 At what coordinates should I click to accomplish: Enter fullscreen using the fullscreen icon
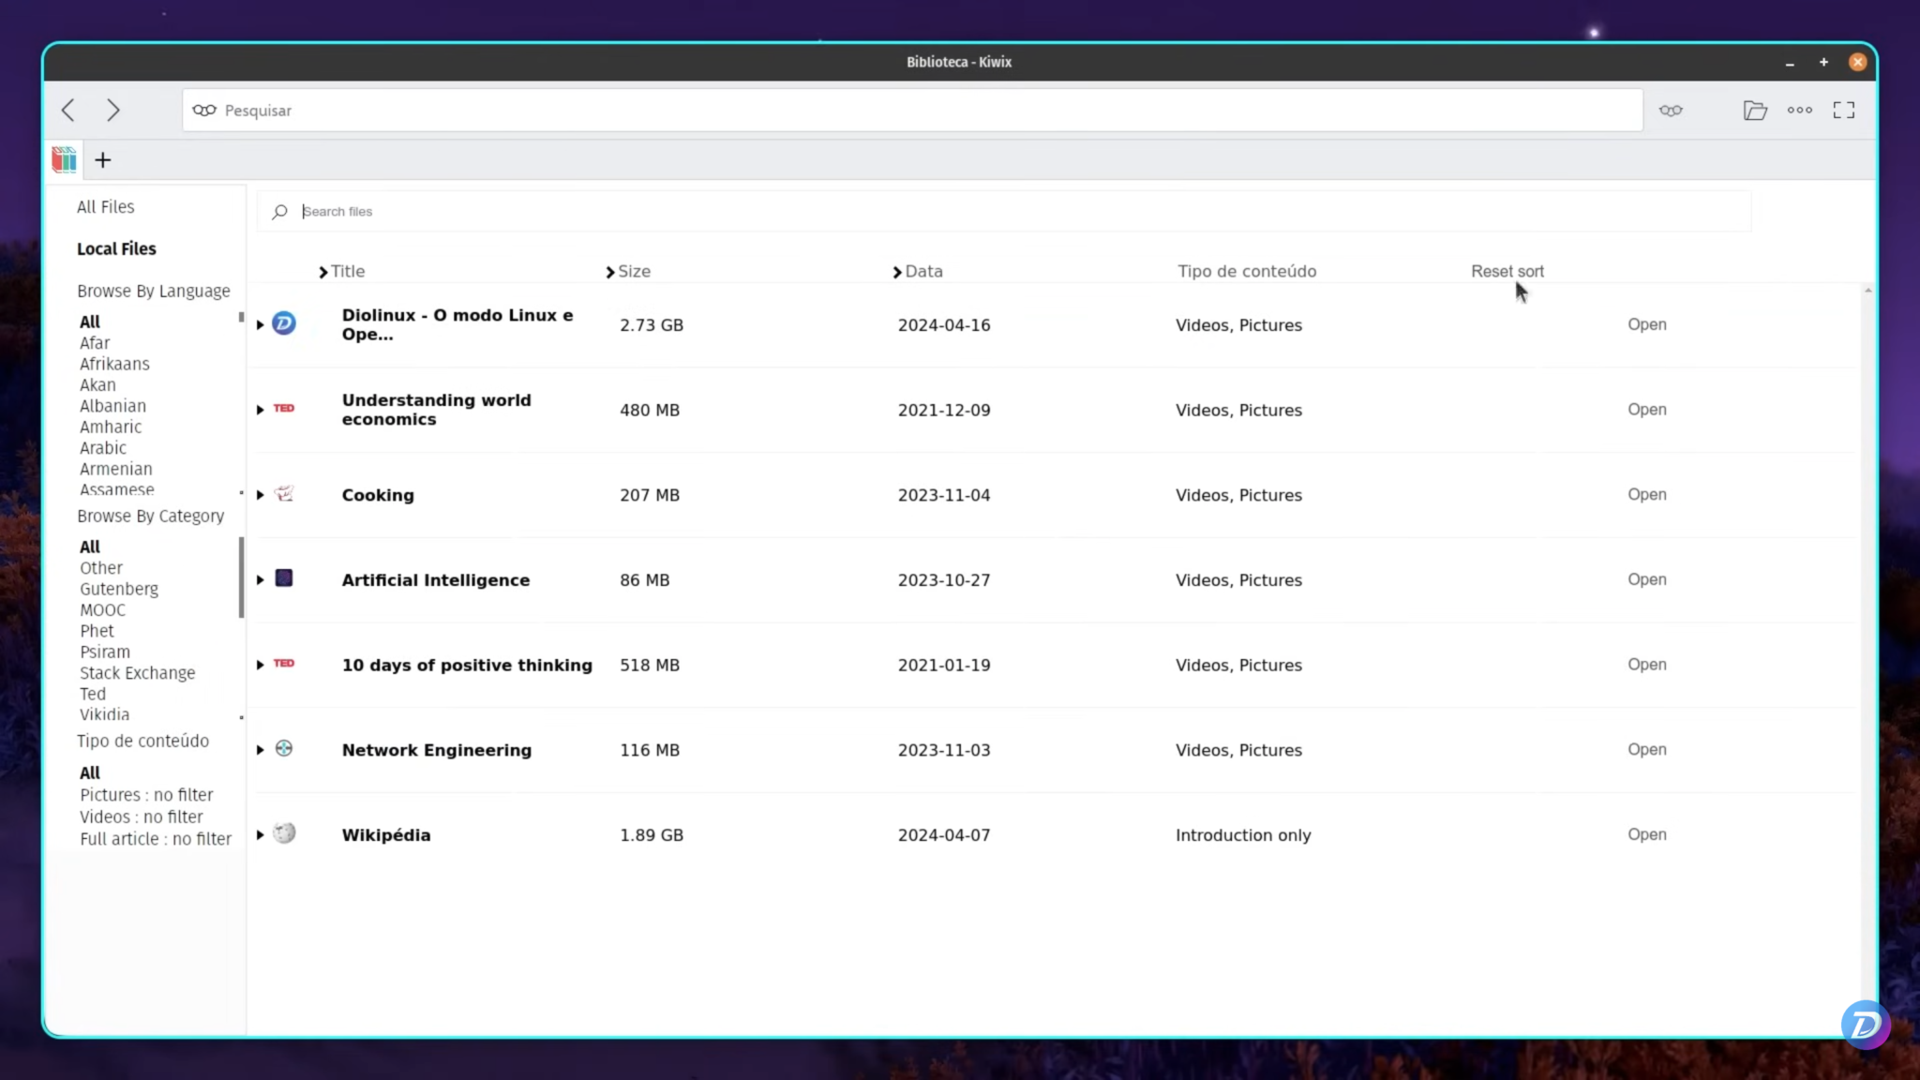point(1843,110)
